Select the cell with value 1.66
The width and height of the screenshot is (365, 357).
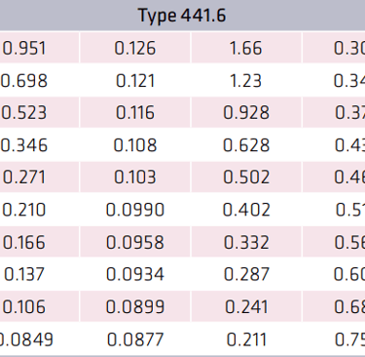click(x=246, y=48)
